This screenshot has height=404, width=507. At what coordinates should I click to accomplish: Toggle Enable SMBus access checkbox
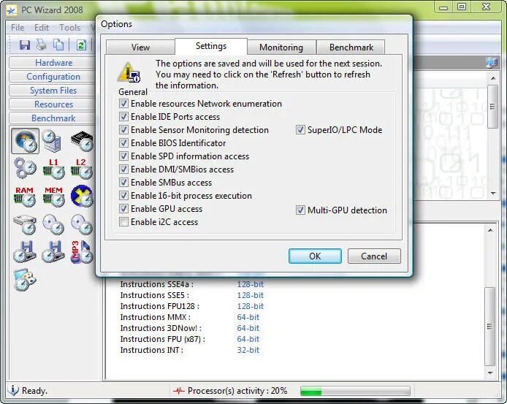[x=123, y=183]
